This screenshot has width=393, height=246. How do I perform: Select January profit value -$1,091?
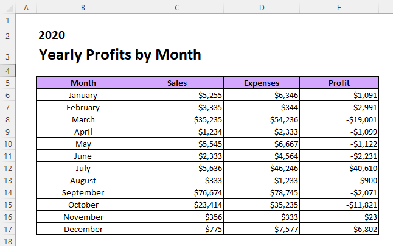339,95
